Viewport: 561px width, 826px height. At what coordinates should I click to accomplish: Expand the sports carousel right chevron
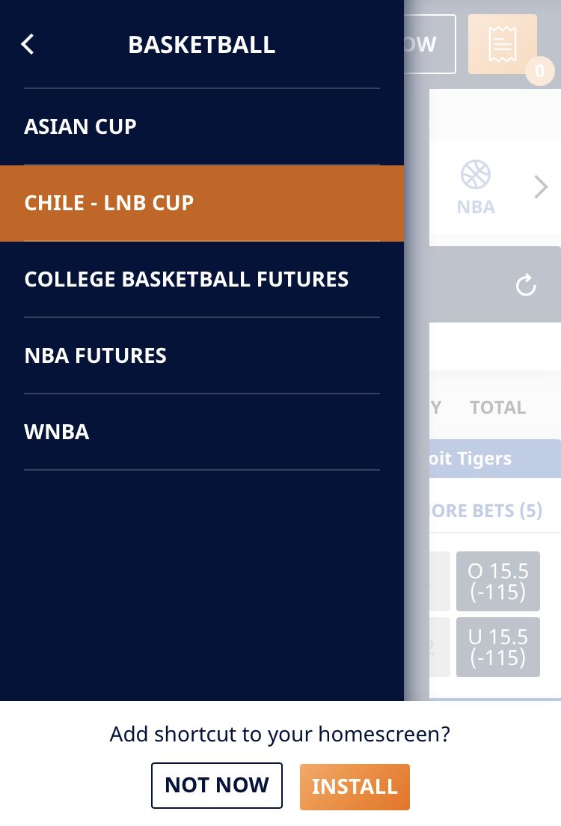click(541, 187)
